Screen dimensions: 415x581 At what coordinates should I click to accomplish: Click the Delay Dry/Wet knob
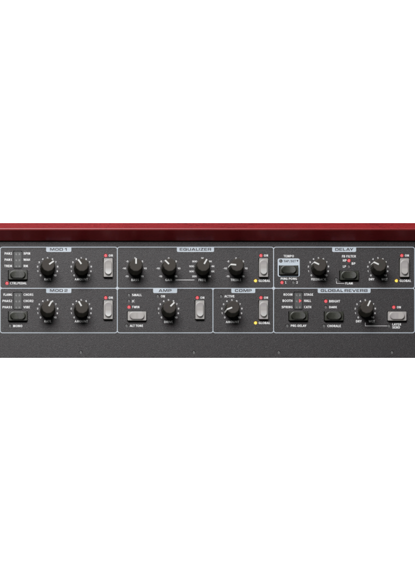[378, 267]
